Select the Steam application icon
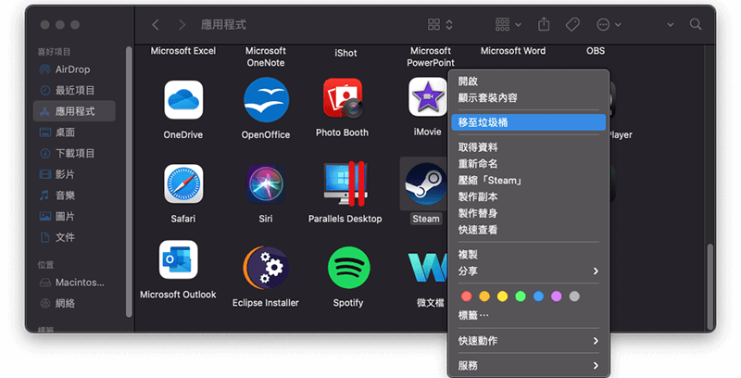Screen dimensions: 741x378 pyautogui.click(x=425, y=183)
